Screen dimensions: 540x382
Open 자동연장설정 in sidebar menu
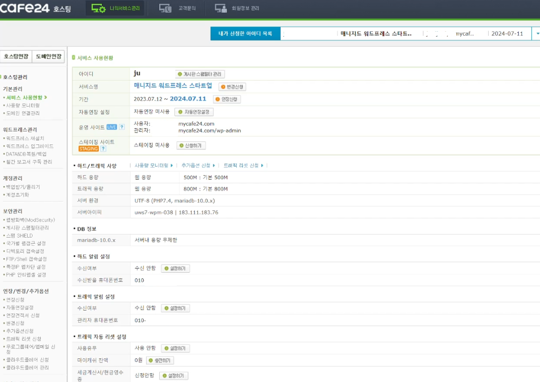click(20, 308)
